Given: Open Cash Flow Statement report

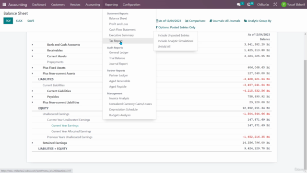Looking at the screenshot, I should pyautogui.click(x=122, y=30).
